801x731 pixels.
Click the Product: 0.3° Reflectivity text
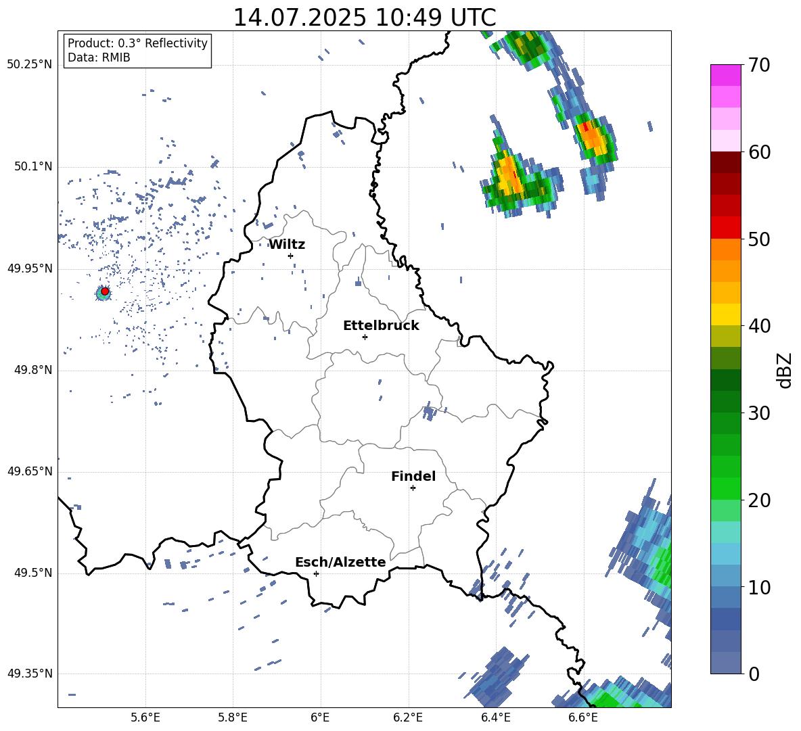[137, 43]
